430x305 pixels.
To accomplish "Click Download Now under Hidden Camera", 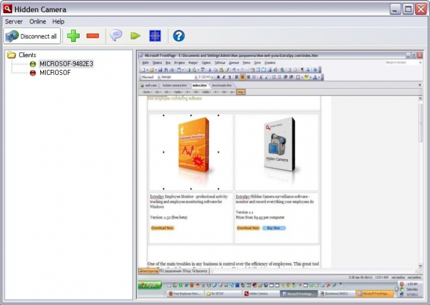I will pos(248,228).
